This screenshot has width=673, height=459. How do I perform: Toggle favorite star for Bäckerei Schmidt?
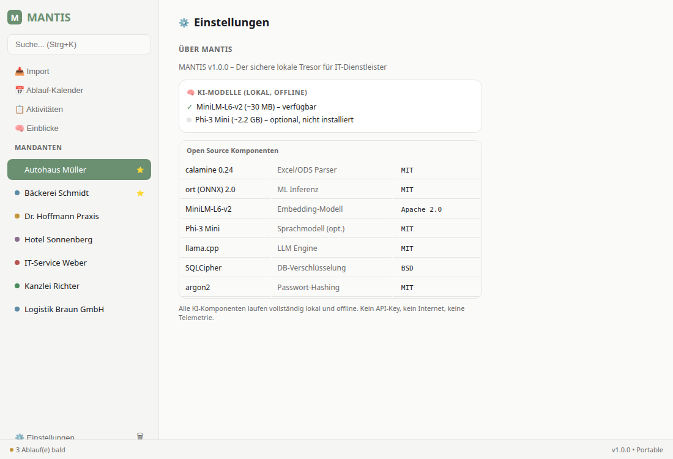pos(140,193)
